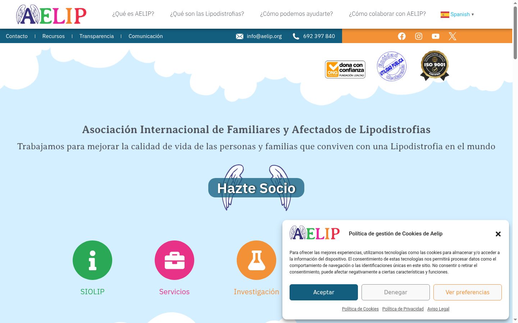The width and height of the screenshot is (518, 323).
Task: Open the Facebook social icon
Action: (x=402, y=36)
